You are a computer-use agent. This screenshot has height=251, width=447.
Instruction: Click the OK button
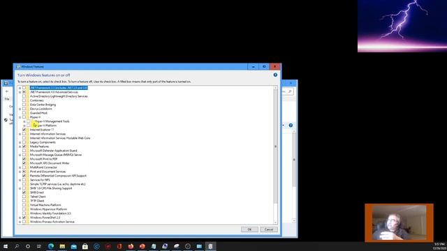[249, 229]
